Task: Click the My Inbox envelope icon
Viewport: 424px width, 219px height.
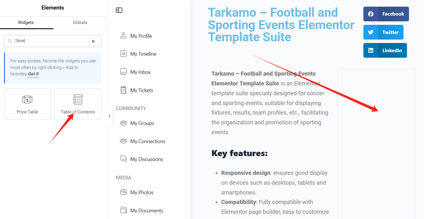Action: pos(123,72)
